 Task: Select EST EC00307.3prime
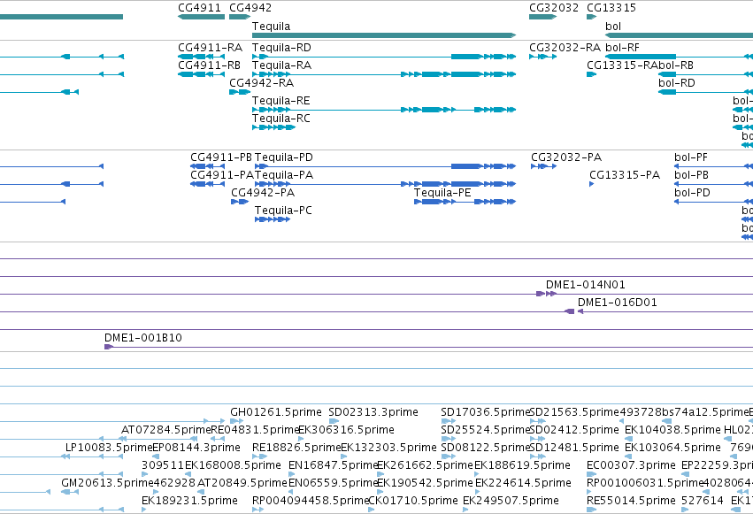pos(592,474)
